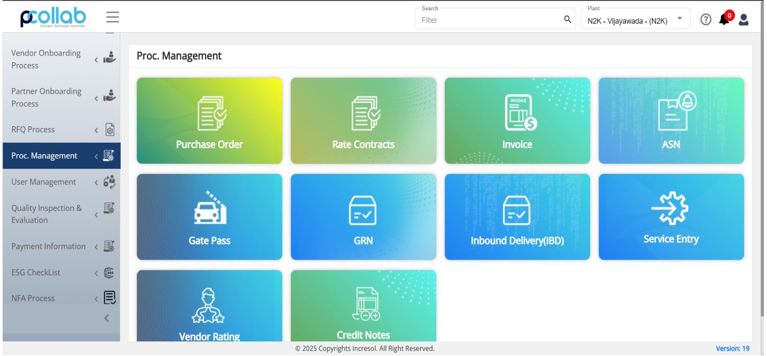The height and width of the screenshot is (356, 767).
Task: Expand RFQ Process chevron
Action: pos(96,130)
